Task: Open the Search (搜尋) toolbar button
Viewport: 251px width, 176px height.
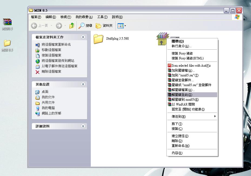Action: [x=85, y=26]
